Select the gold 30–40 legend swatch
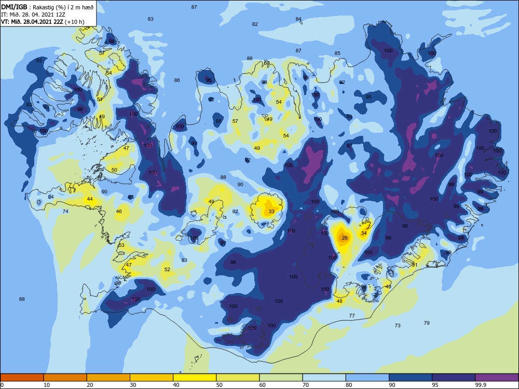Image resolution: width=519 pixels, height=389 pixels. [x=152, y=378]
